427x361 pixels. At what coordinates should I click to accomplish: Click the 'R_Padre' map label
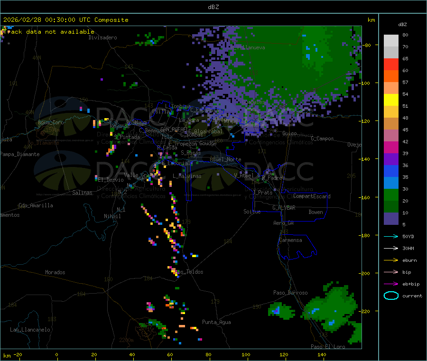(272, 178)
